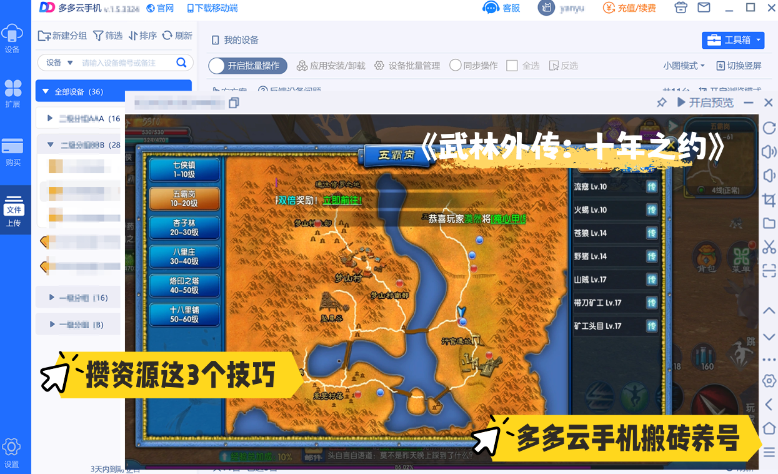Open the 小图模式 view dropdown
778x474 pixels.
pyautogui.click(x=684, y=66)
